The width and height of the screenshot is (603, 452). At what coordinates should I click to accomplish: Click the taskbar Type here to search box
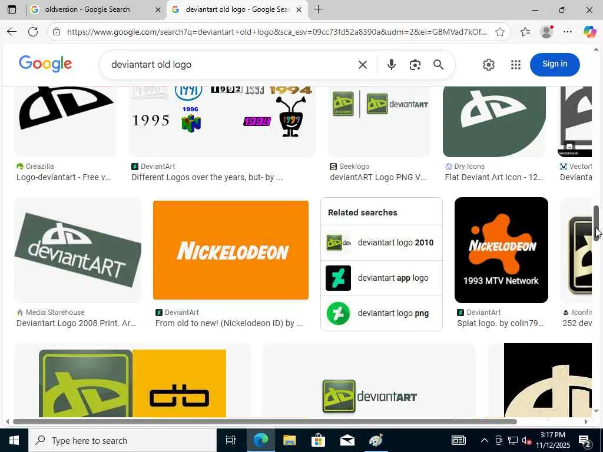click(122, 440)
